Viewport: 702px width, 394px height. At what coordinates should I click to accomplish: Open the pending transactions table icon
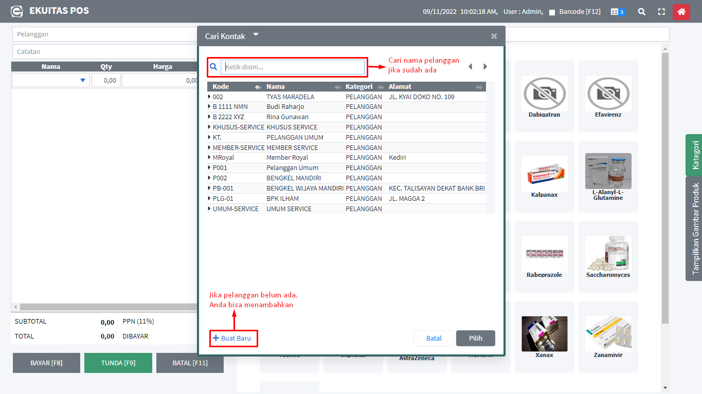tap(617, 11)
